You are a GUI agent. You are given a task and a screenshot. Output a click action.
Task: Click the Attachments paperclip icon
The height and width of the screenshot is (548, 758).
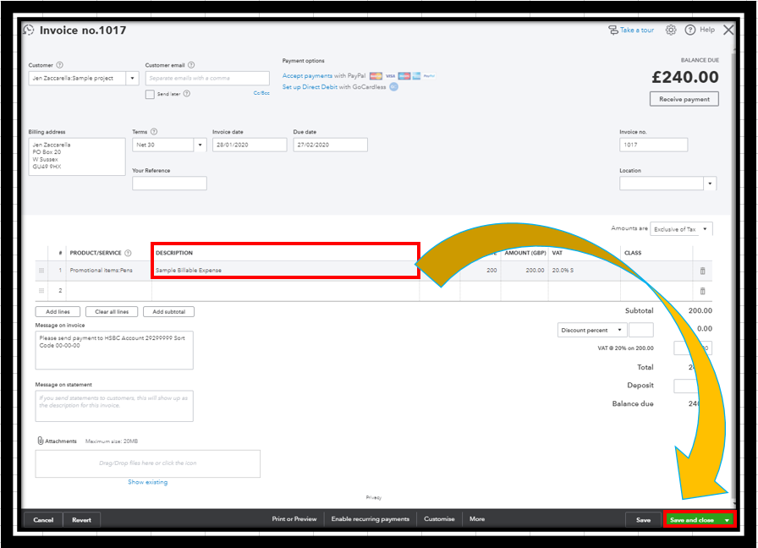click(41, 441)
